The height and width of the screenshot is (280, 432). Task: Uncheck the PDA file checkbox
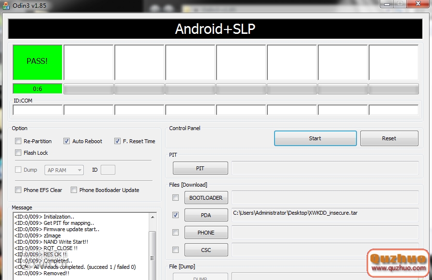pyautogui.click(x=175, y=215)
